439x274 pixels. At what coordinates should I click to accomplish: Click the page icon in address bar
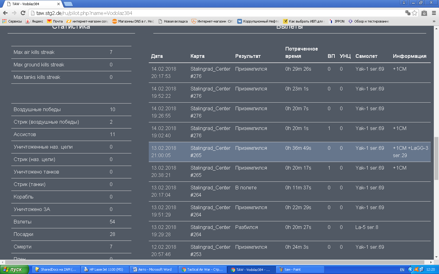(33, 13)
